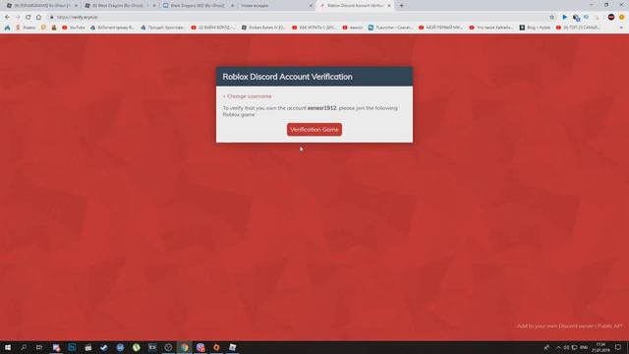
Task: Click the red round extension icon
Action: 611,18
